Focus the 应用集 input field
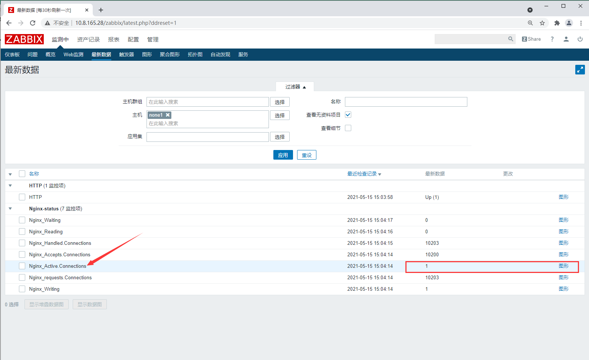Image resolution: width=589 pixels, height=360 pixels. point(208,137)
